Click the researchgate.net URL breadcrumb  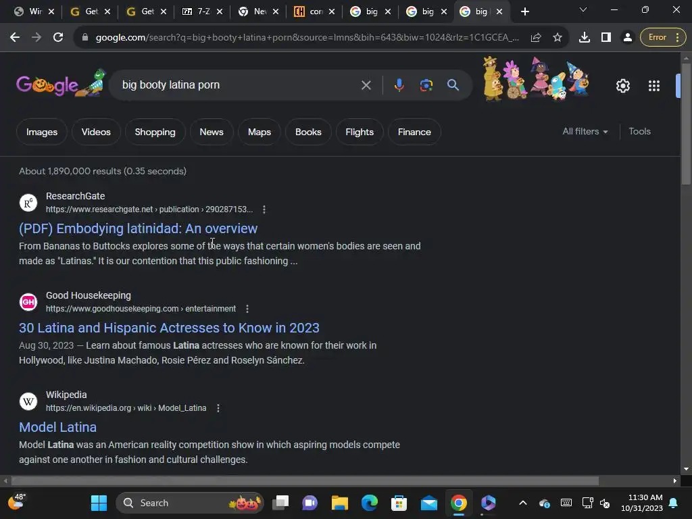pyautogui.click(x=149, y=209)
